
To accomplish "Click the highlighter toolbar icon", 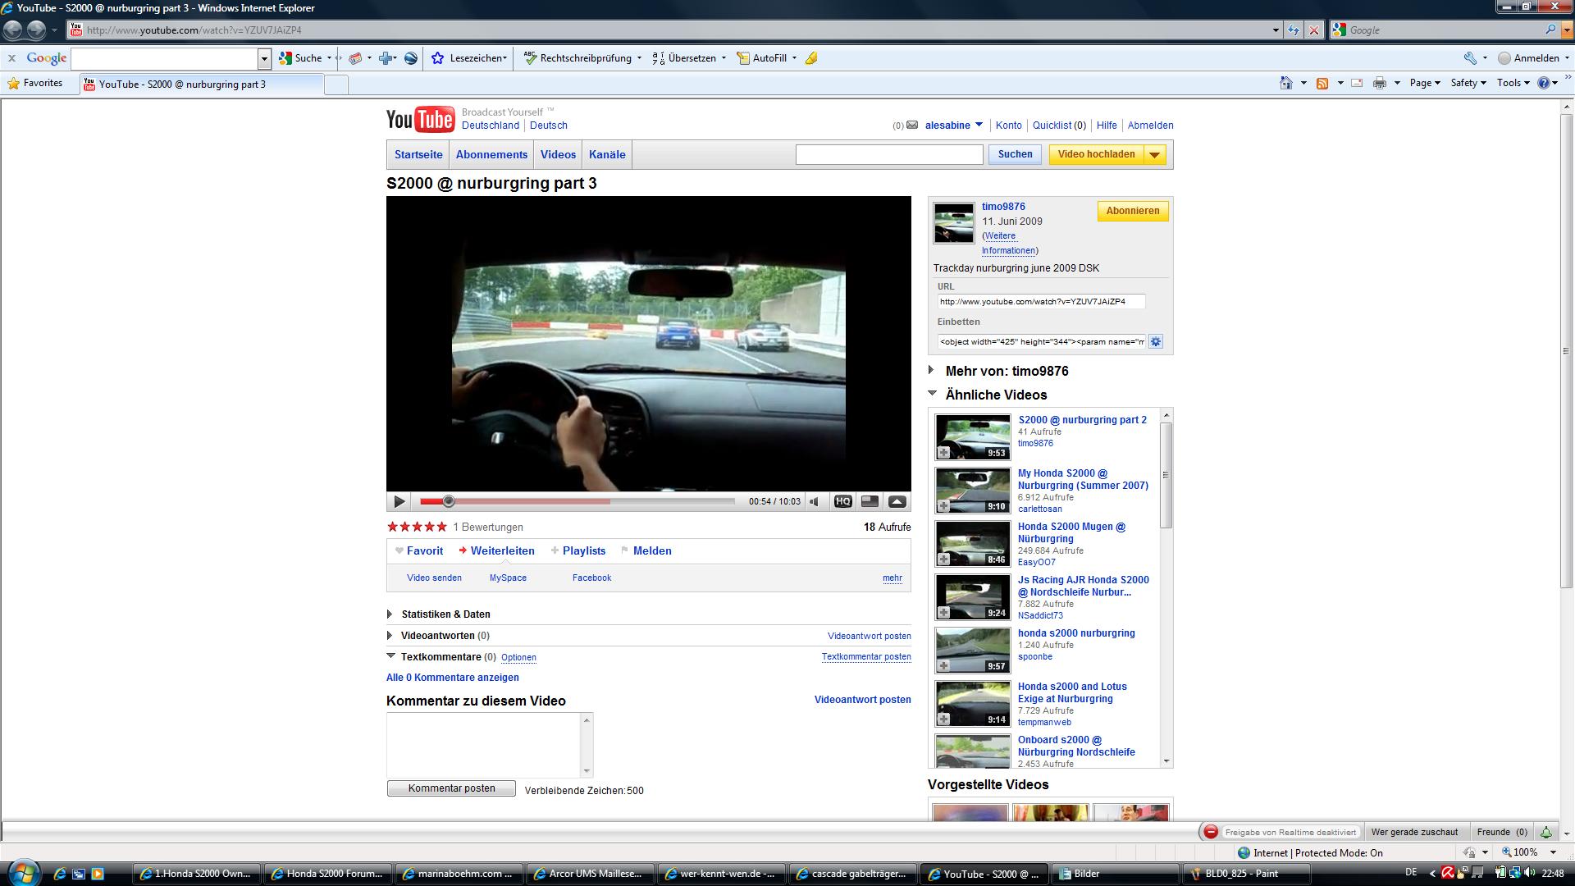I will click(811, 58).
